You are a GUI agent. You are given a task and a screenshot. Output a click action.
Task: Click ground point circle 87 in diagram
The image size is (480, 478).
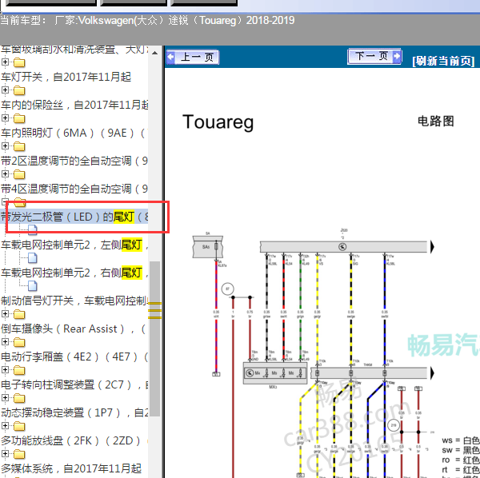click(x=227, y=289)
